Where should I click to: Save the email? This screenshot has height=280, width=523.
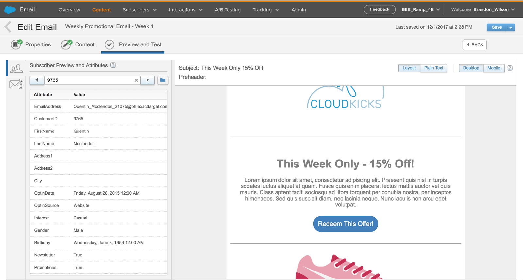point(497,27)
